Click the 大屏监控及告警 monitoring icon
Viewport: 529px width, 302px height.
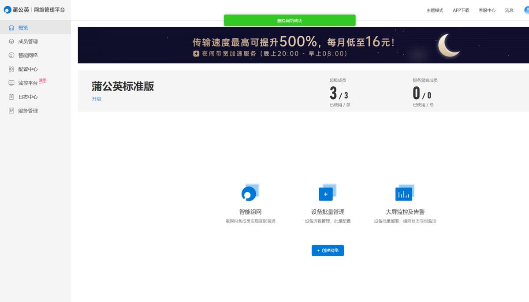point(404,193)
